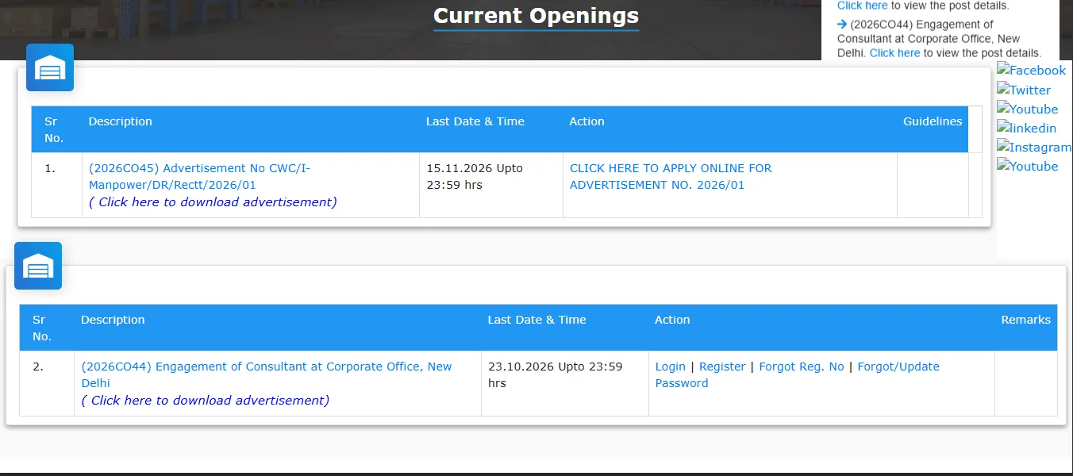Image resolution: width=1073 pixels, height=476 pixels.
Task: Download advertisement for 2026CO44 consultant post
Action: 206,401
